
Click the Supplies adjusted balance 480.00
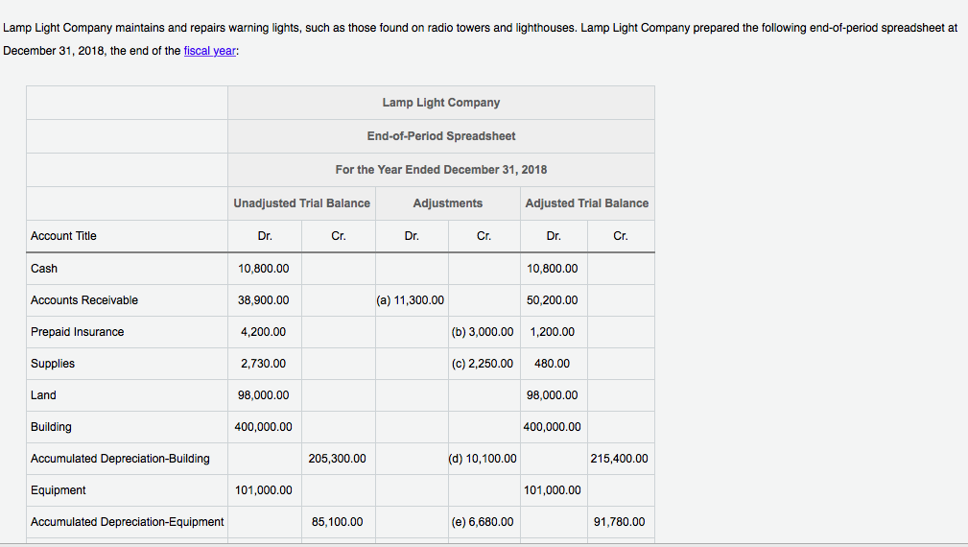coord(552,364)
